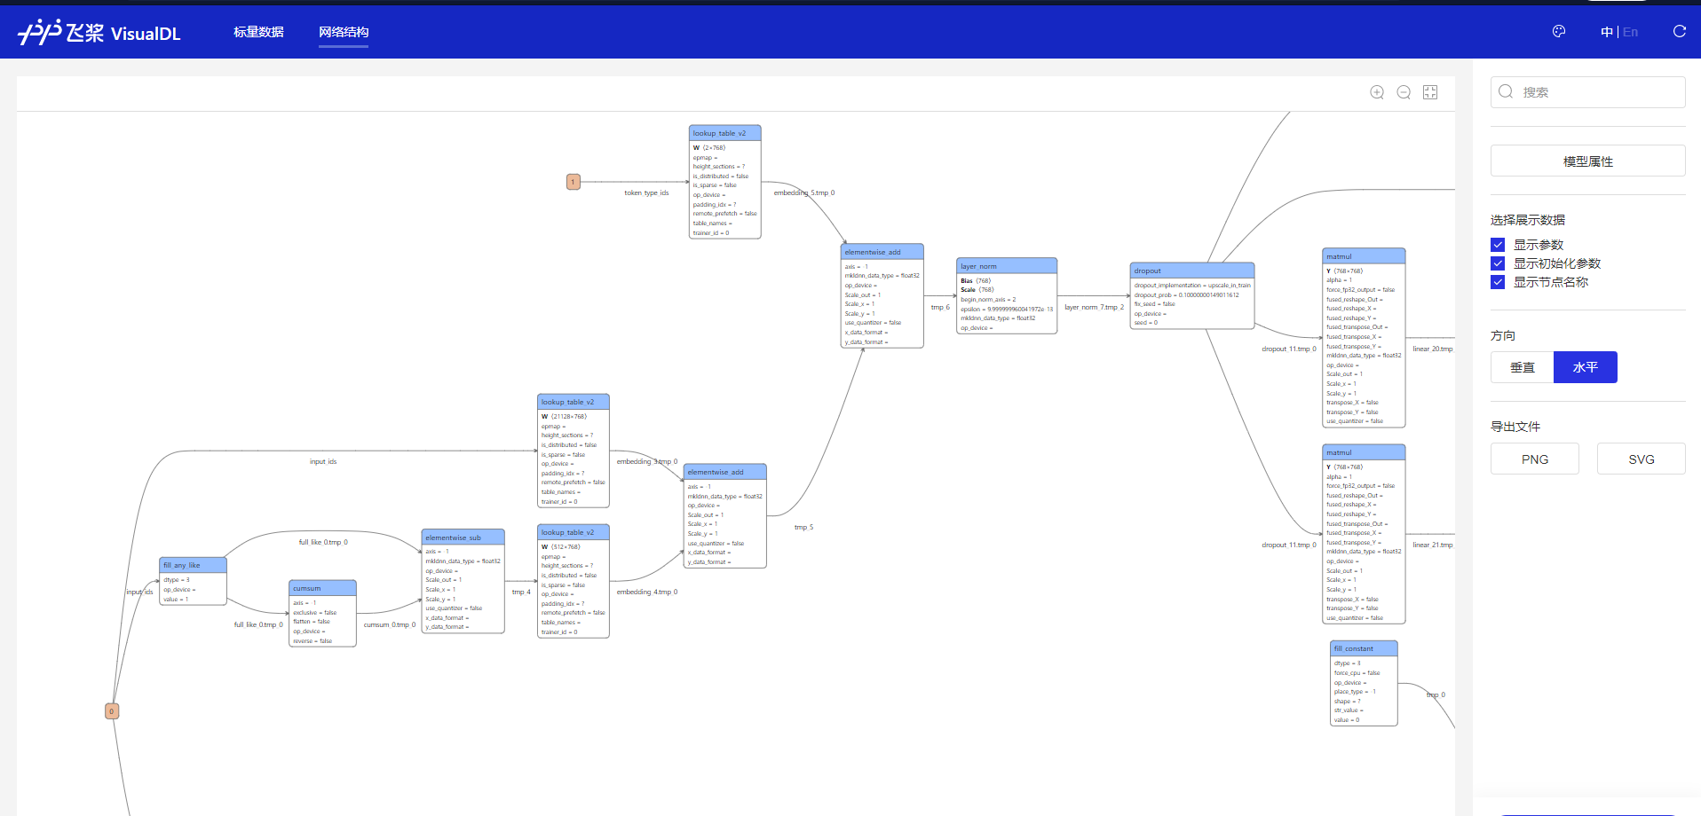This screenshot has width=1701, height=816.
Task: Select 垂直 vertical direction
Action: (1523, 367)
